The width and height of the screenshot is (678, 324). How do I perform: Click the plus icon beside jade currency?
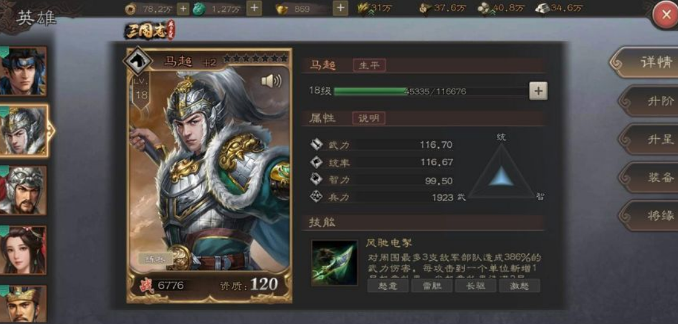tap(254, 7)
